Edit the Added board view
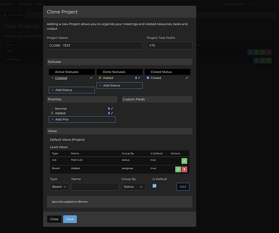Viewport: 279px width, 233px height. (x=178, y=169)
